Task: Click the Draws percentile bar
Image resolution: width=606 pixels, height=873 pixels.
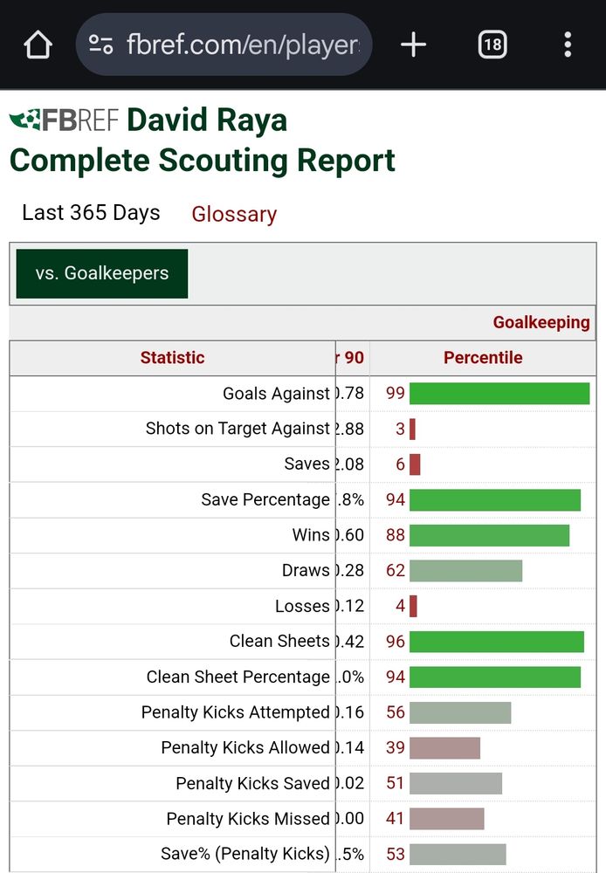Action: [x=465, y=571]
